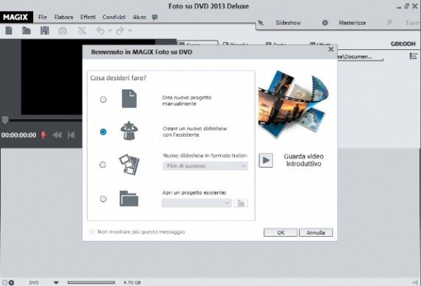The height and width of the screenshot is (286, 421).
Task: Click the disc capacity progress bar
Action: coord(91,282)
